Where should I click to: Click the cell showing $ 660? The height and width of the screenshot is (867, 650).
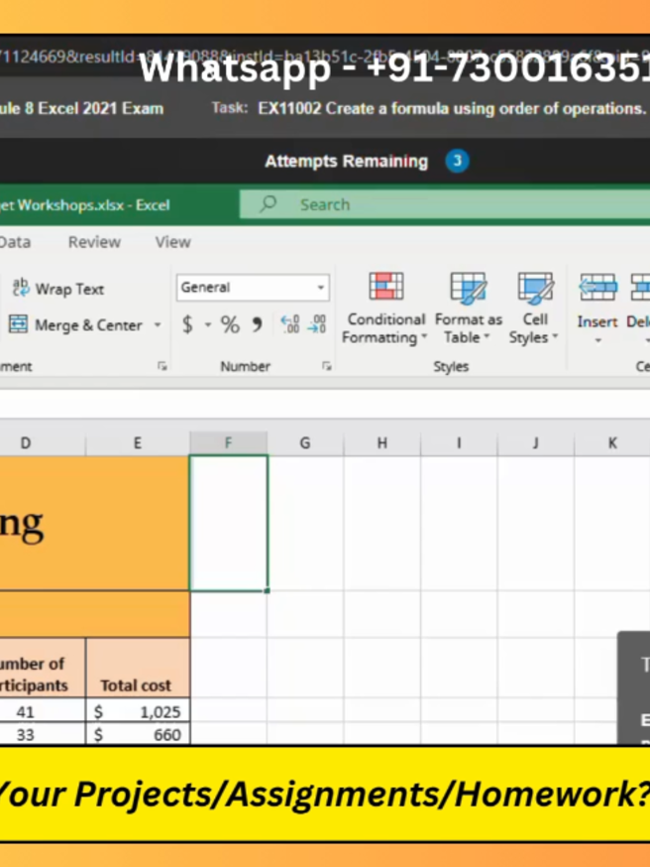tap(138, 734)
